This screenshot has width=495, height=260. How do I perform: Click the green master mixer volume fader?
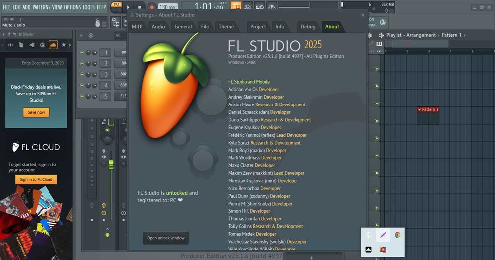coord(111,164)
